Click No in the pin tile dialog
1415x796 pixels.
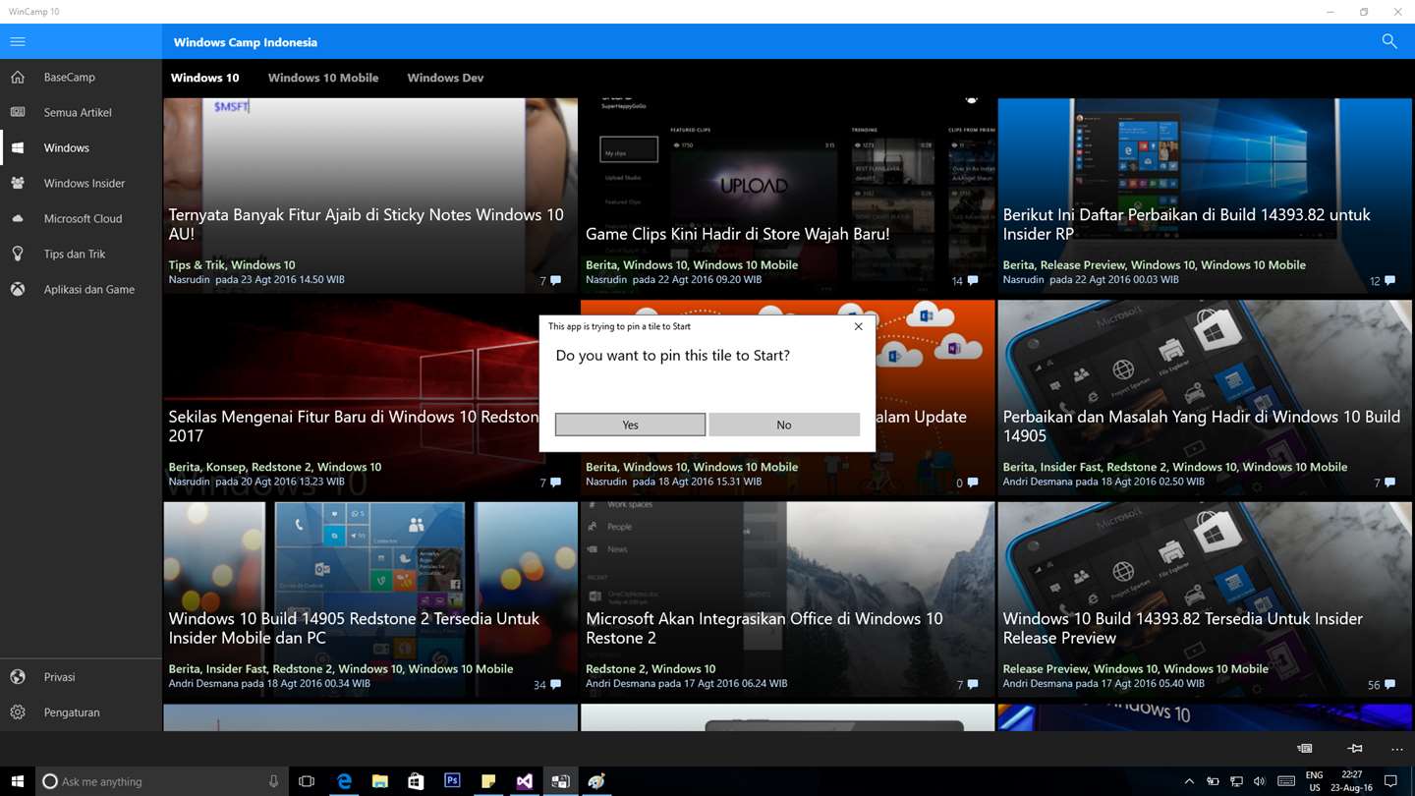click(x=784, y=425)
